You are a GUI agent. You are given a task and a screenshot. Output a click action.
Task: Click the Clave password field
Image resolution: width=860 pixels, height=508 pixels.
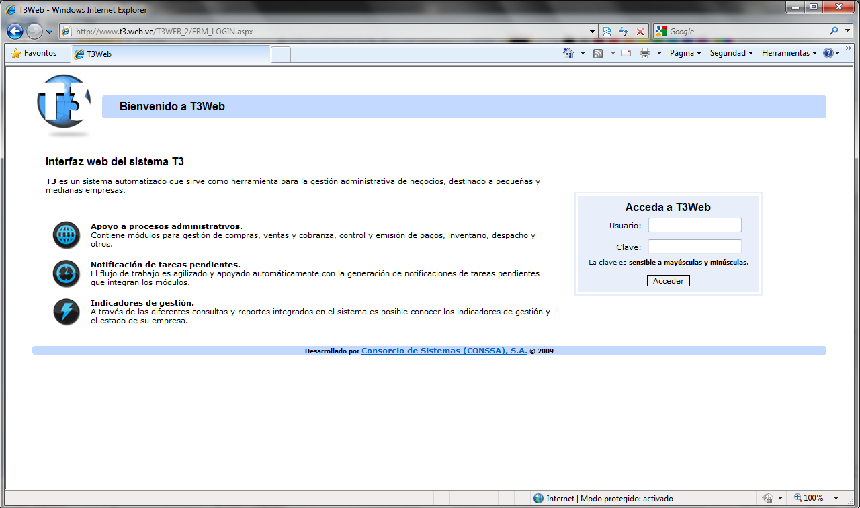click(x=695, y=247)
